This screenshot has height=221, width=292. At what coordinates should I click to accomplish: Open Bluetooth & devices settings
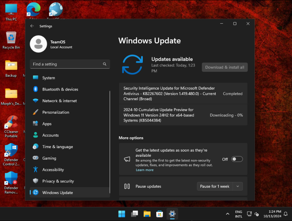(60, 89)
